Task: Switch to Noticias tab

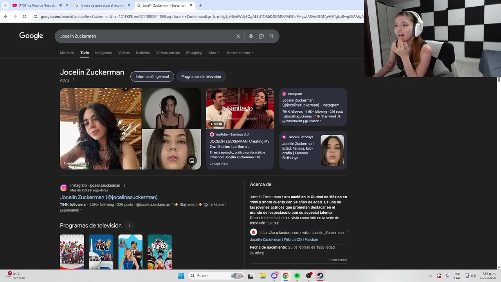Action: pyautogui.click(x=143, y=53)
